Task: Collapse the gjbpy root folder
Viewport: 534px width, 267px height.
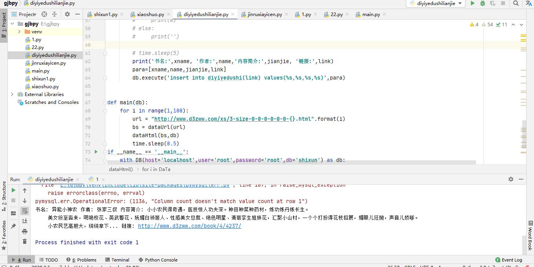Action: (12, 24)
